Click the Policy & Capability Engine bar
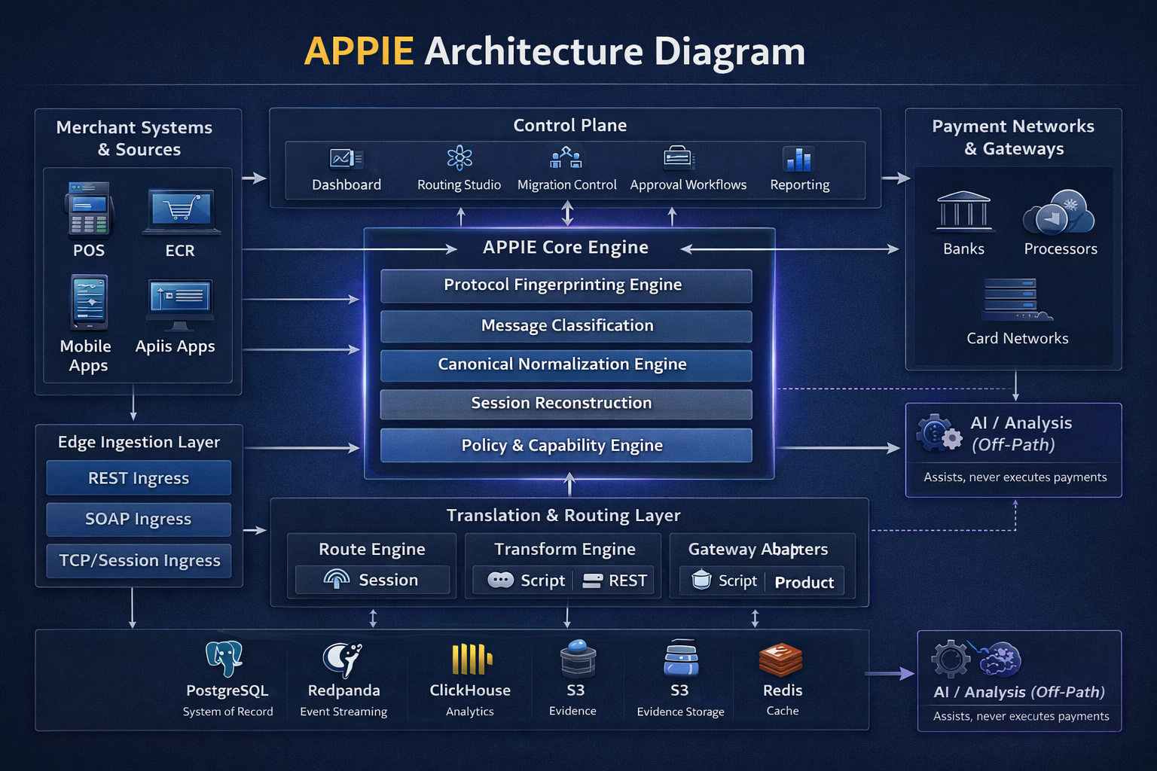The width and height of the screenshot is (1157, 771). 566,445
